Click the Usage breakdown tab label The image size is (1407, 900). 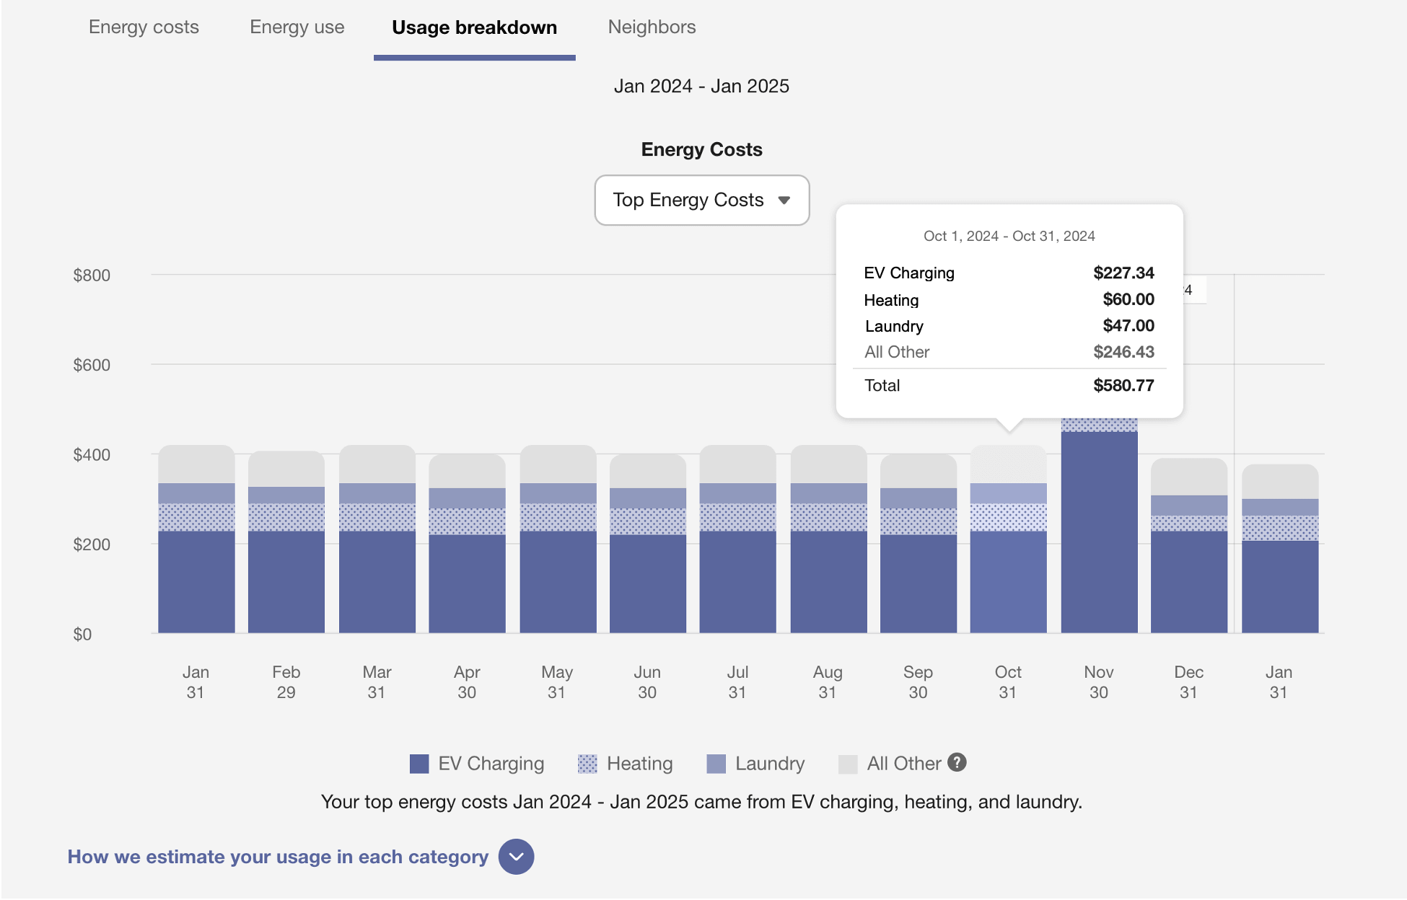[x=474, y=27]
